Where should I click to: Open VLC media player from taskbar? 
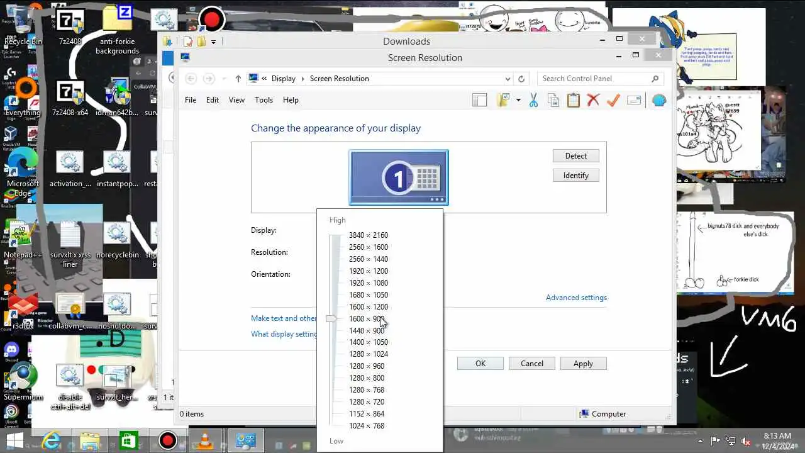[206, 440]
